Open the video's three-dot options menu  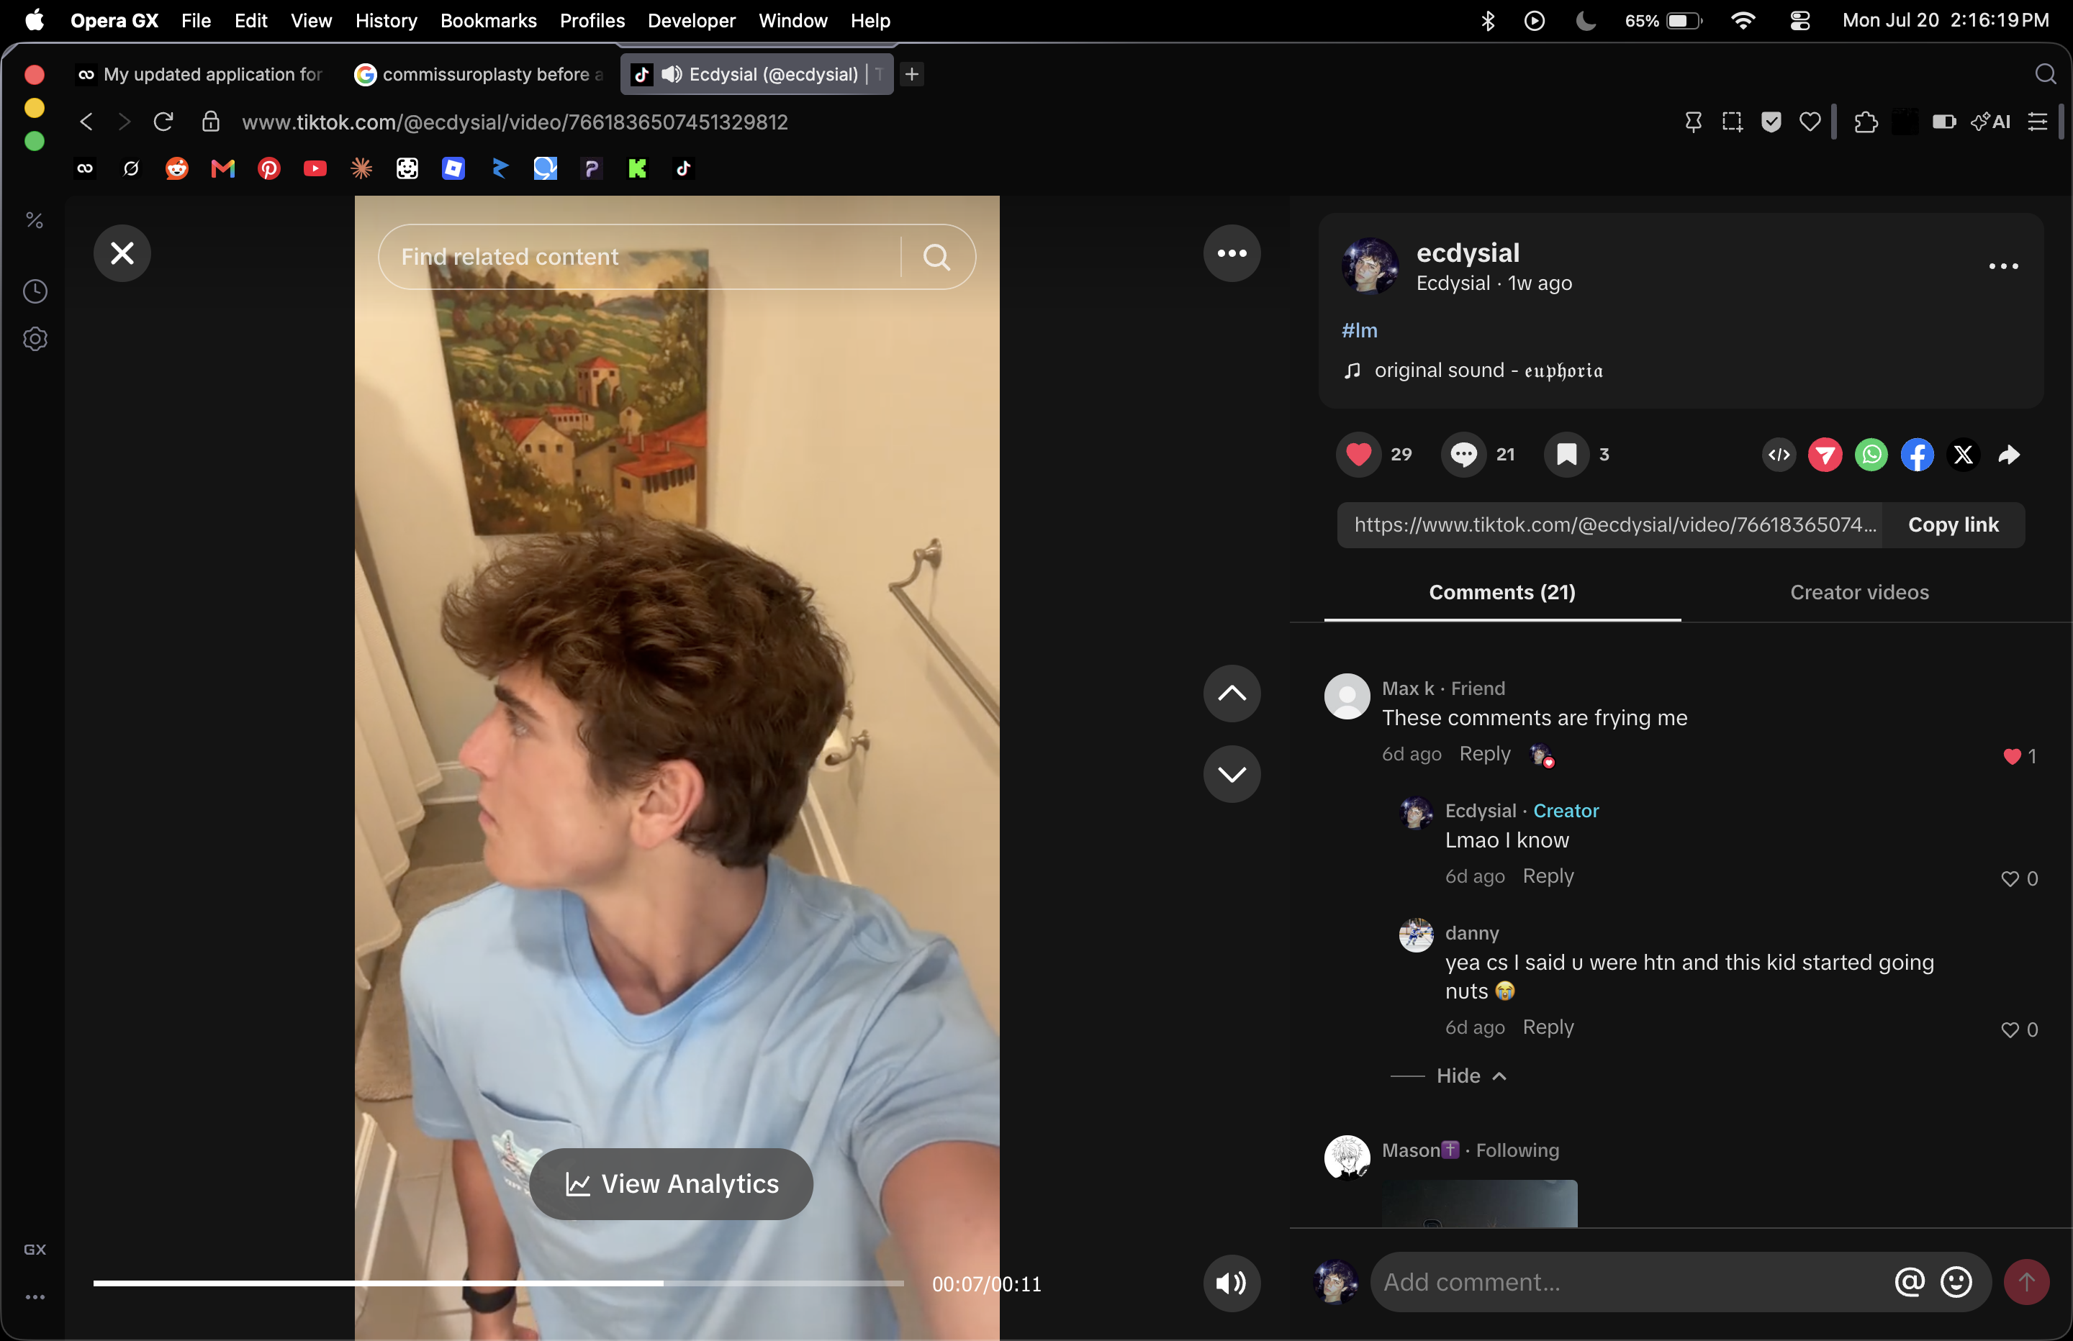click(1232, 253)
